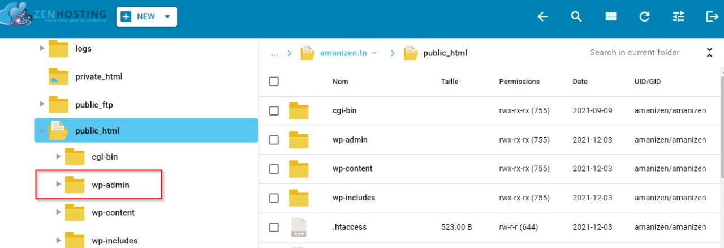724x248 pixels.
Task: Open amanizen.tn breadcrumb dropdown
Action: pos(374,53)
